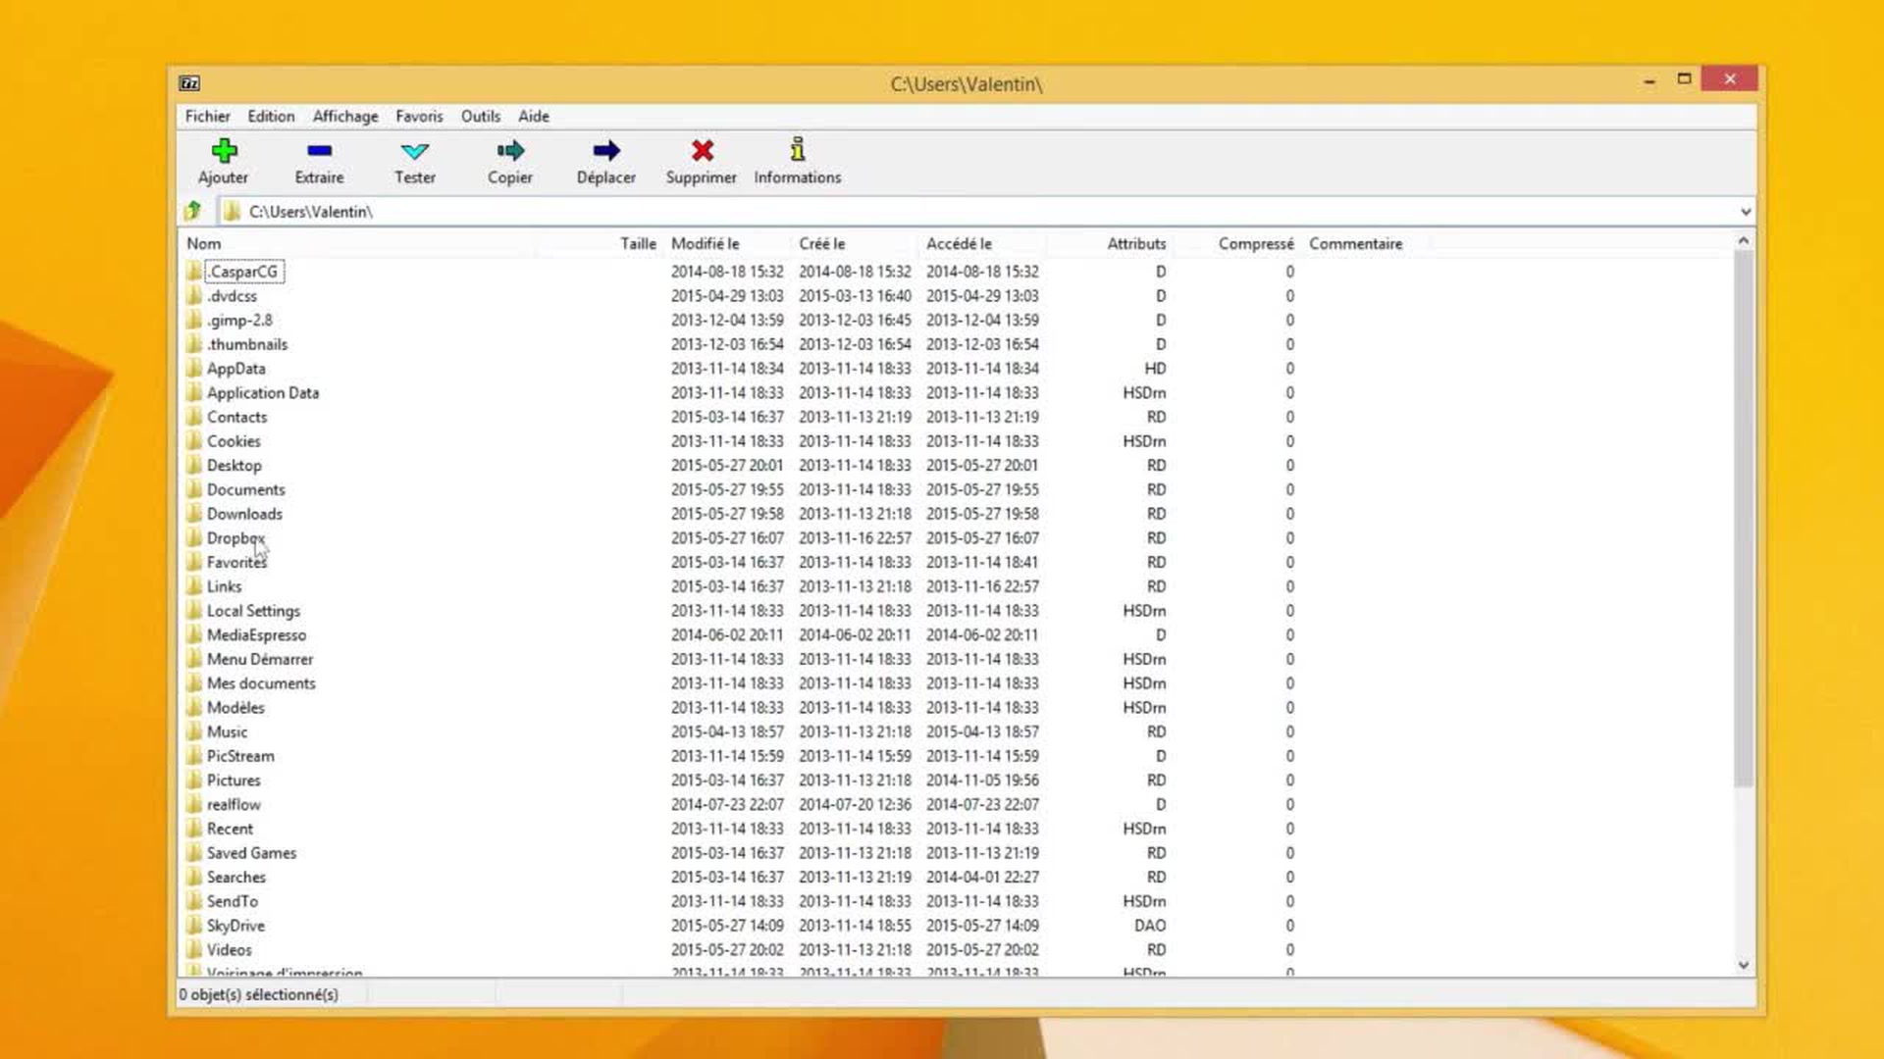The height and width of the screenshot is (1059, 1884).
Task: Expand the address path dropdown arrow
Action: 1745,212
